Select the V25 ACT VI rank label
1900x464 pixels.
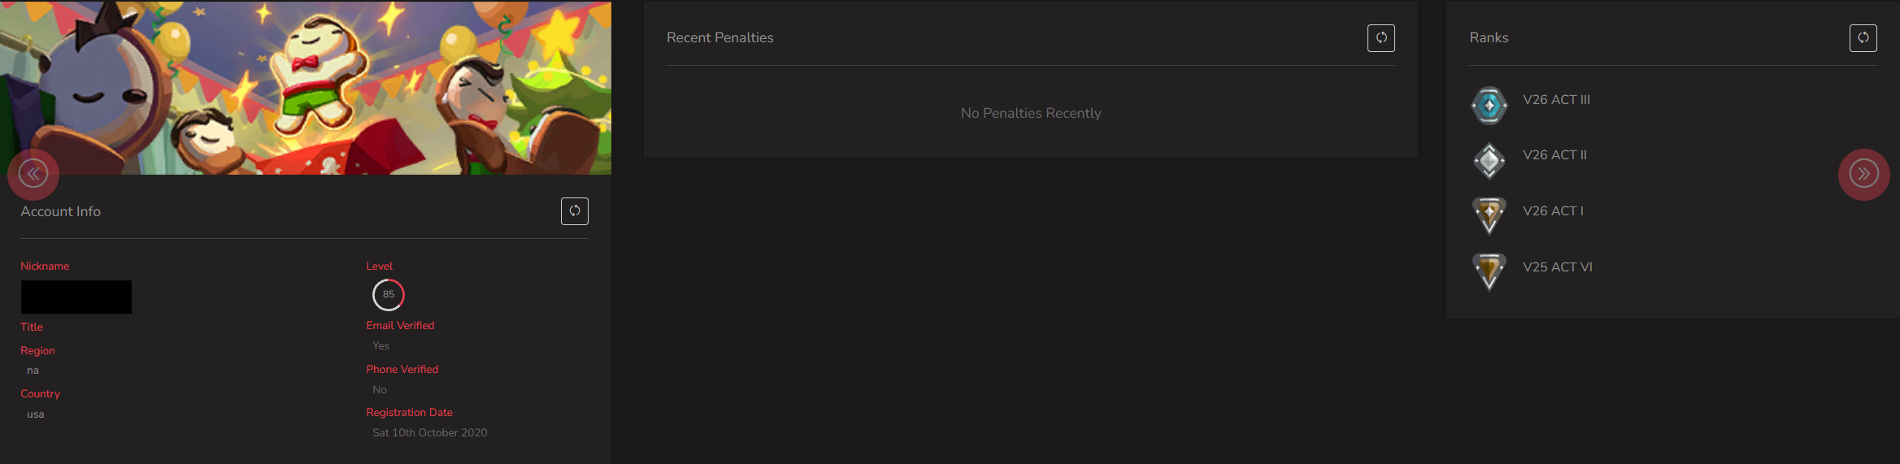tap(1558, 267)
